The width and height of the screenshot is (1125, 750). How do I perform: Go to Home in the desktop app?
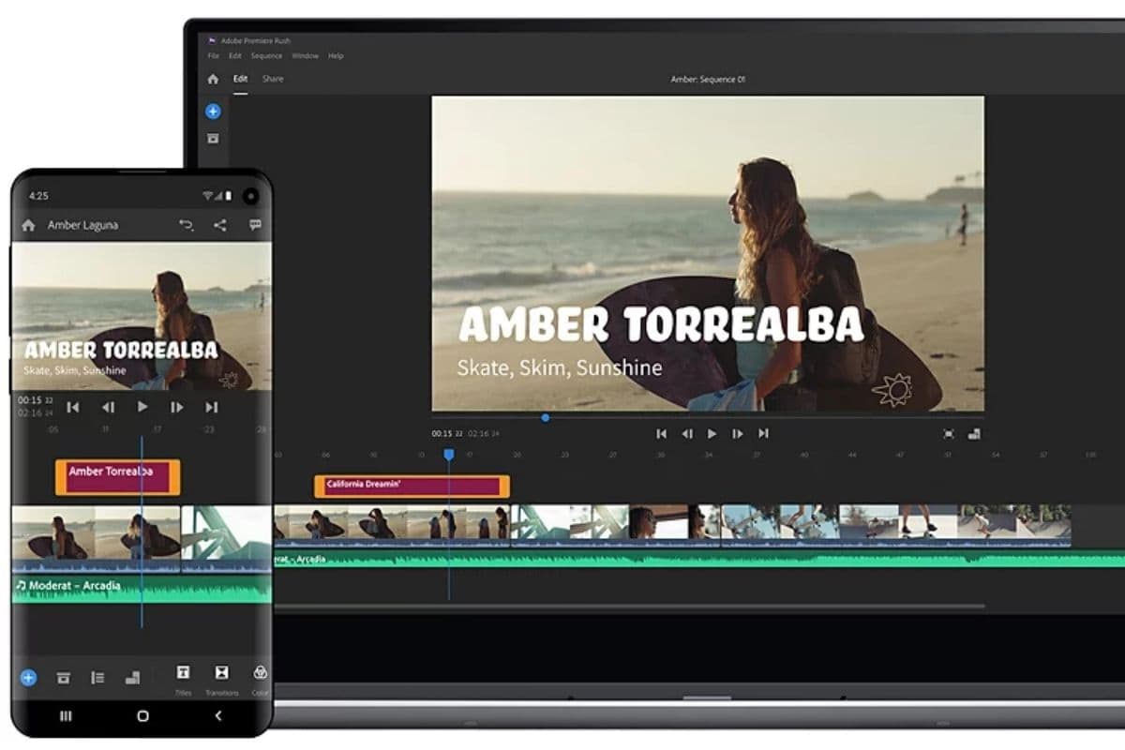[213, 80]
